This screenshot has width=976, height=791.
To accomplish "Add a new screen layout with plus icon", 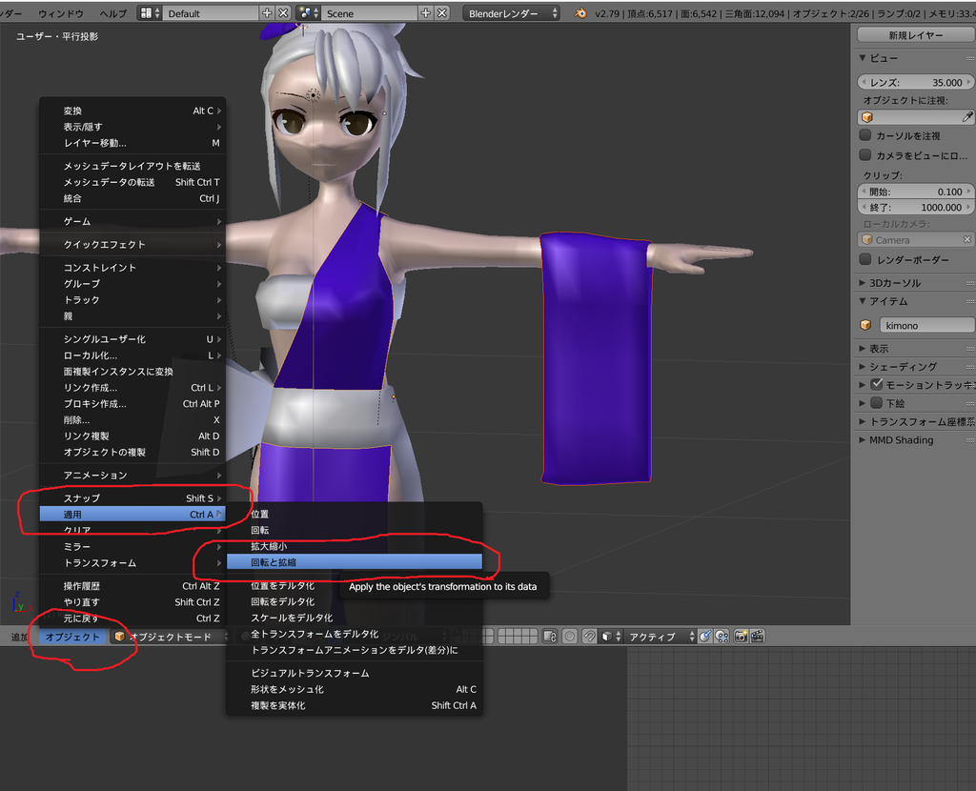I will click(267, 13).
